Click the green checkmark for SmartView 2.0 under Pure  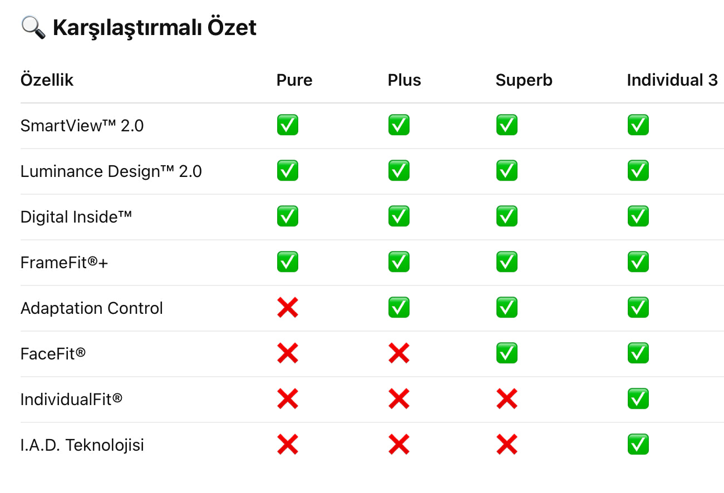pos(287,125)
